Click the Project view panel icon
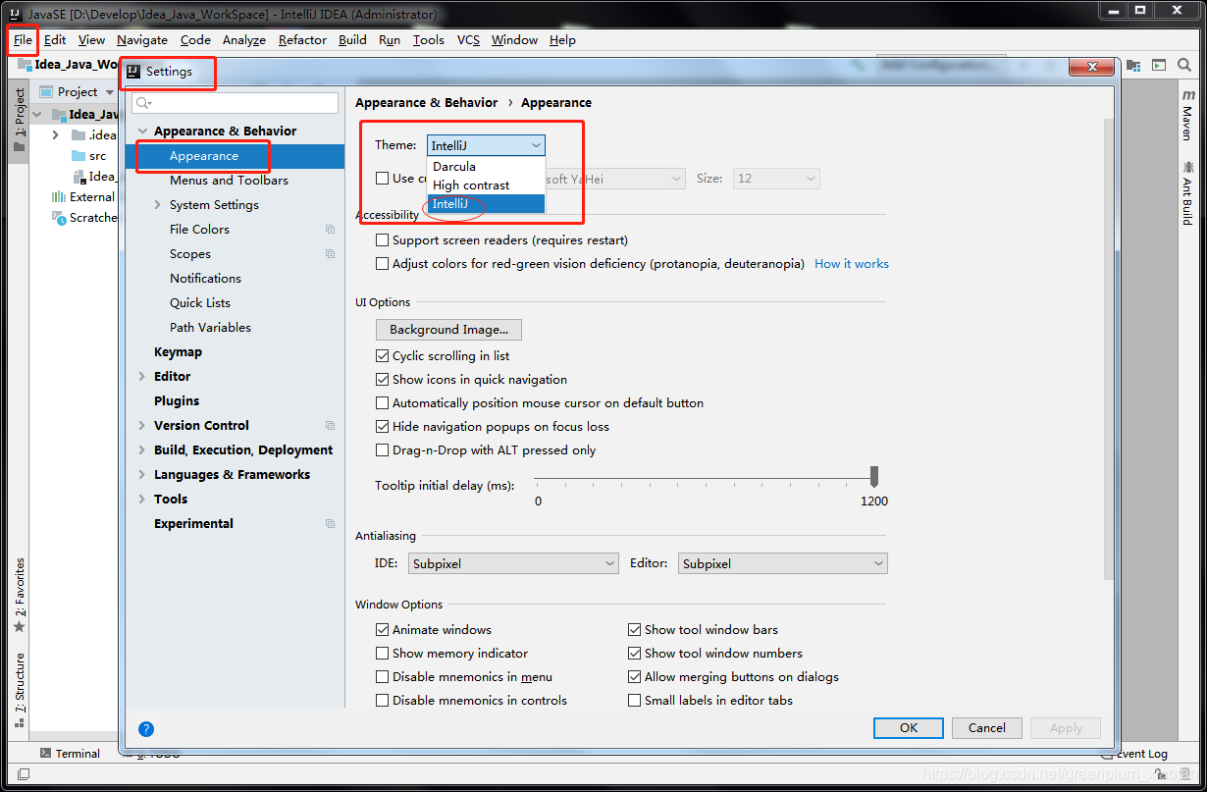The image size is (1207, 792). pos(46,92)
